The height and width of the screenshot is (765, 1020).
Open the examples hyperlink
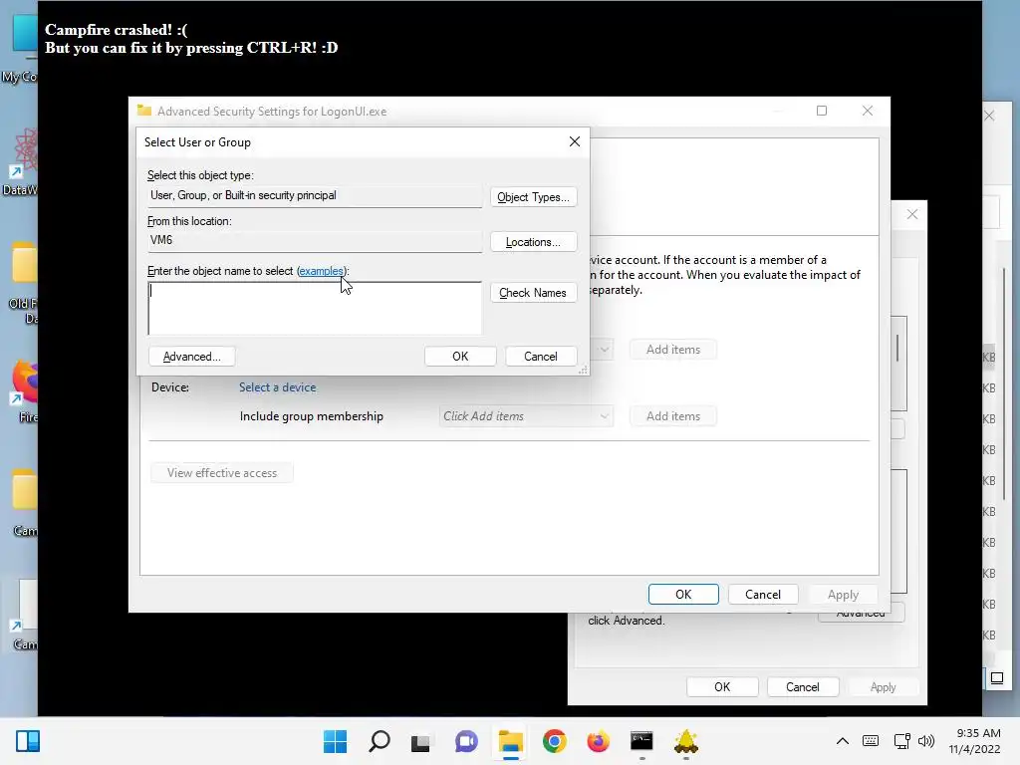(321, 271)
